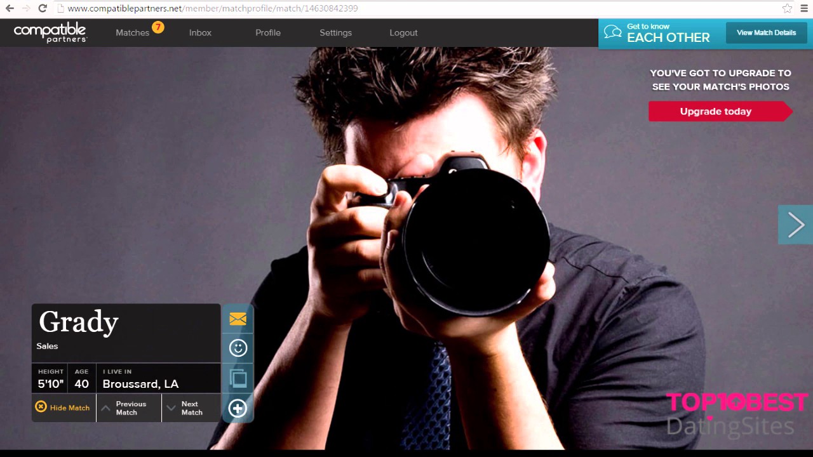Image resolution: width=813 pixels, height=457 pixels.
Task: Click the browser address bar URL
Action: [x=212, y=8]
